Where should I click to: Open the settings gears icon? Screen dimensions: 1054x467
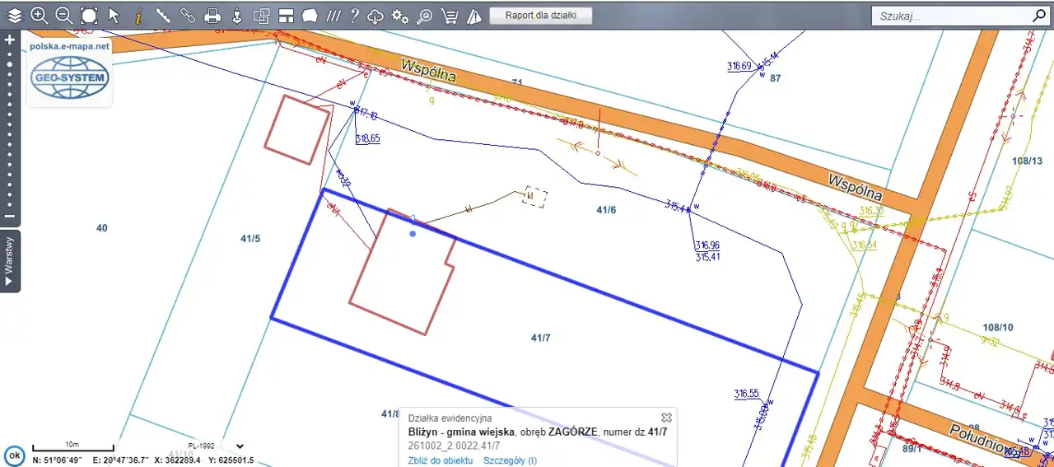coord(400,16)
